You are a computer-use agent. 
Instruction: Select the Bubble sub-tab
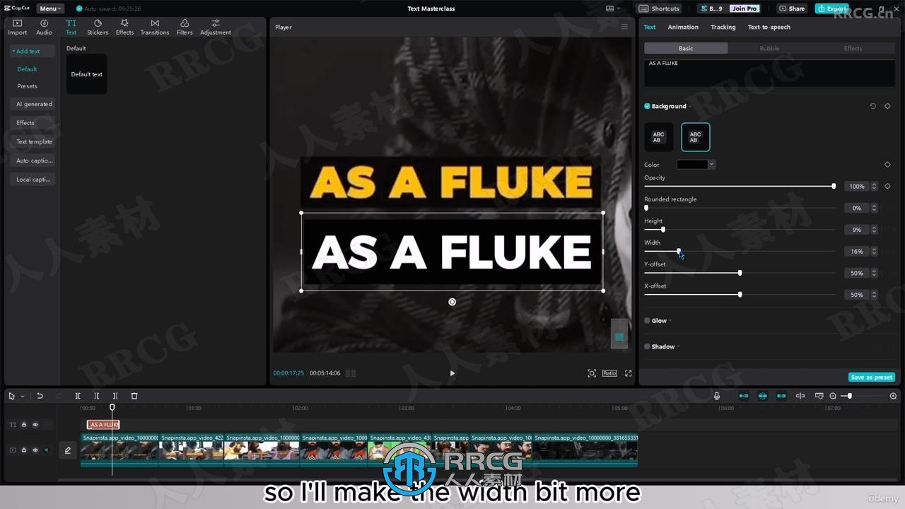coord(769,48)
